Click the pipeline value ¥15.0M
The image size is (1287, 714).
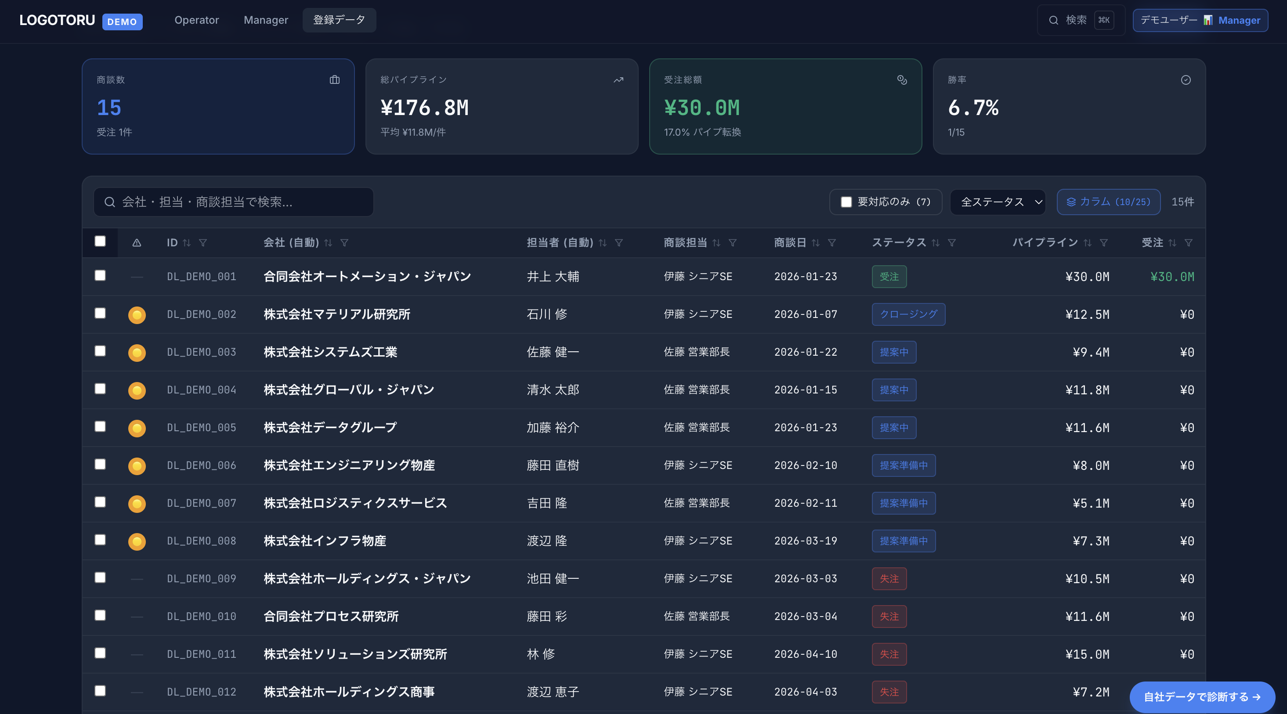[1087, 655]
